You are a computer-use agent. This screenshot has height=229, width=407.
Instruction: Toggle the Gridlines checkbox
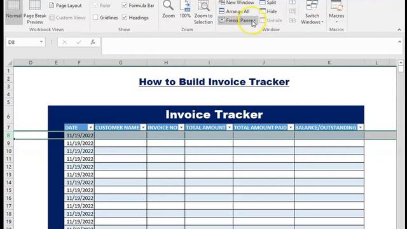click(95, 18)
